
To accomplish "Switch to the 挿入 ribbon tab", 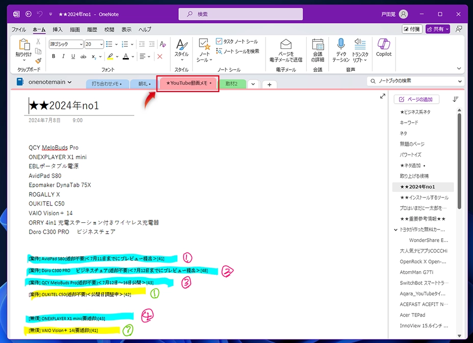I will (57, 29).
